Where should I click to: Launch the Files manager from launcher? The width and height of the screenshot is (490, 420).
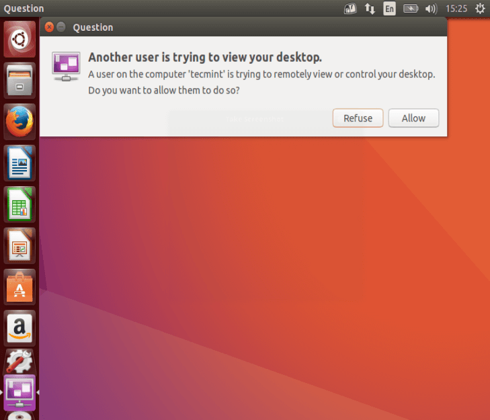pyautogui.click(x=19, y=81)
